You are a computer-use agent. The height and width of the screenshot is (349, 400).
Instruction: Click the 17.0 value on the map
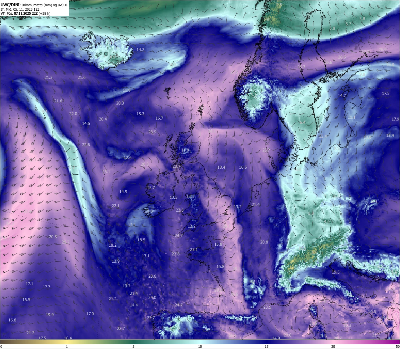click(x=90, y=314)
